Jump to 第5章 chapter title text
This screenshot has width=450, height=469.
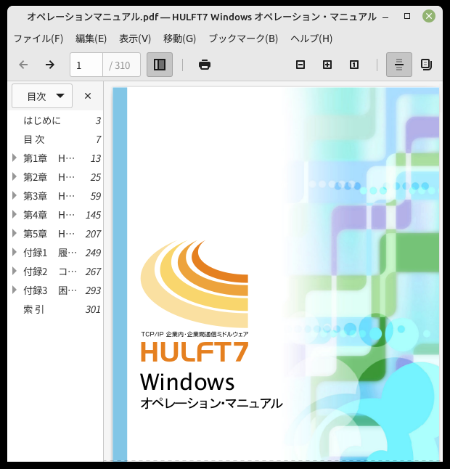tap(49, 234)
